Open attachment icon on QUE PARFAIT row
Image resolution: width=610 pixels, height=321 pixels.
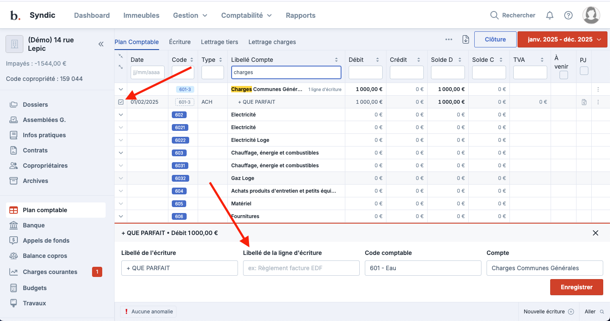click(584, 102)
